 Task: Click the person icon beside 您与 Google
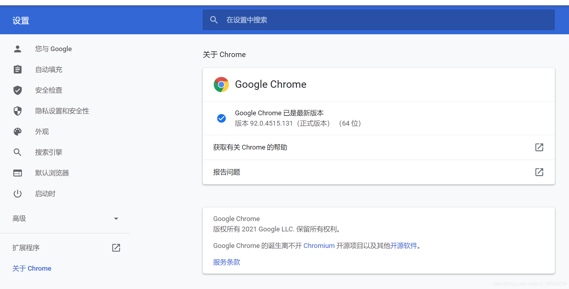click(17, 49)
